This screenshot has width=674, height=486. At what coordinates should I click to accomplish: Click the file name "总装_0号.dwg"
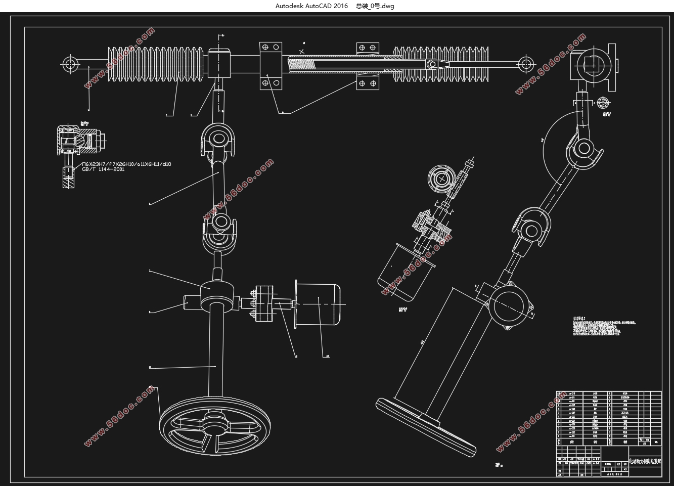375,6
